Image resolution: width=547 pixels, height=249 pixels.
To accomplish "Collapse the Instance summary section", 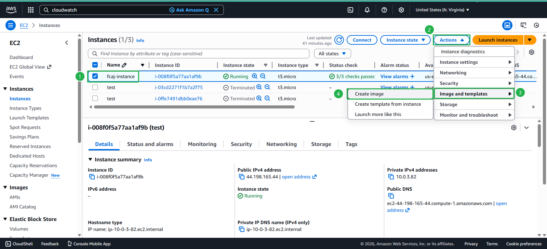I will point(90,159).
